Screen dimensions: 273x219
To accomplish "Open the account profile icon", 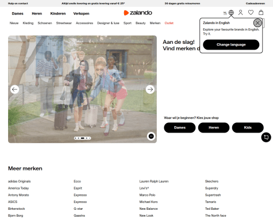I will [x=240, y=13].
